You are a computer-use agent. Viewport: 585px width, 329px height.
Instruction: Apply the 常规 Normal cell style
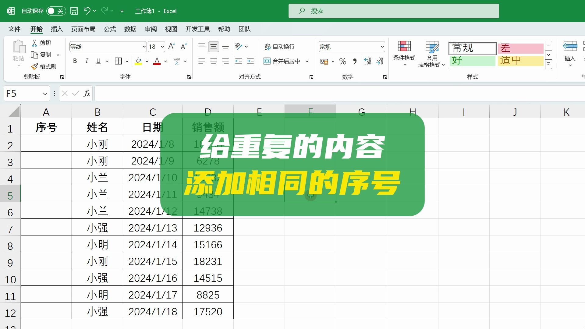tap(473, 48)
